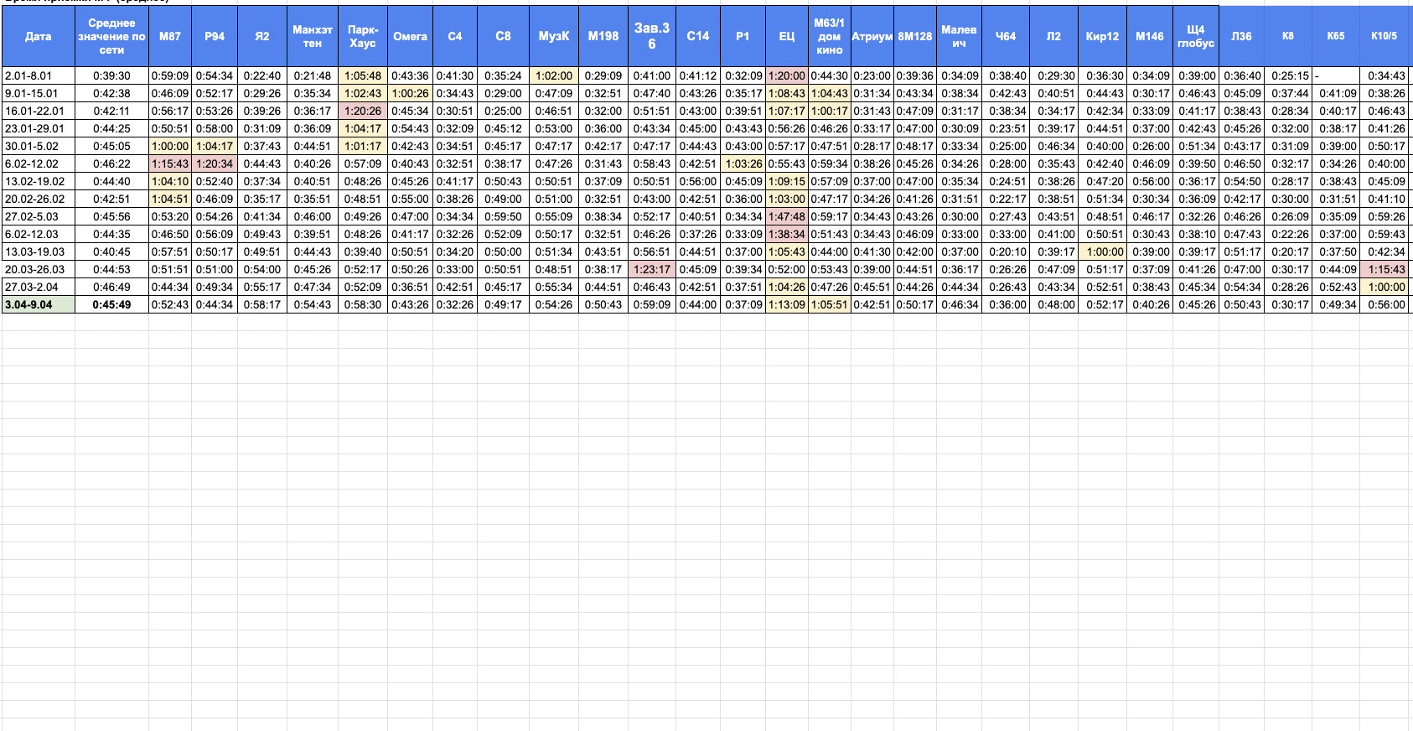Select the "1:23:17" cell in Зав.36 column
Viewport: 1413px width, 731px height.
[x=652, y=269]
